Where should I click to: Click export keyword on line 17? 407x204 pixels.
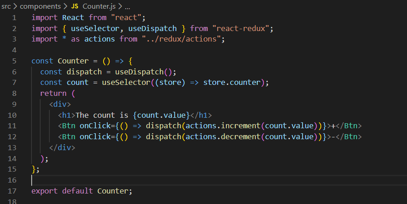[x=44, y=191]
